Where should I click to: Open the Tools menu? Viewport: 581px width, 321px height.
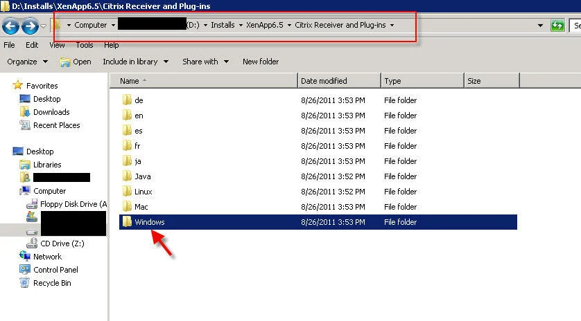click(85, 45)
